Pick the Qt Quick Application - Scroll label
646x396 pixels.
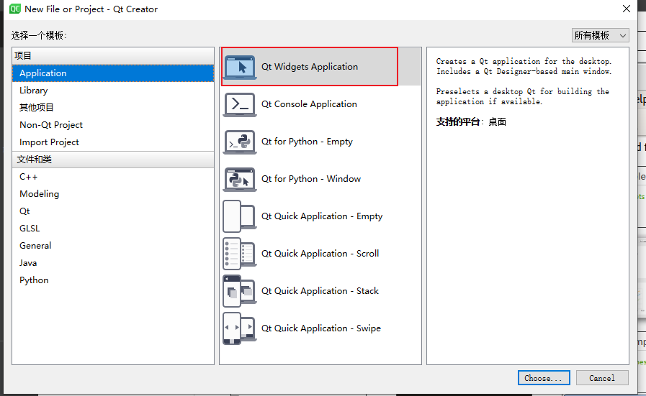(x=320, y=254)
